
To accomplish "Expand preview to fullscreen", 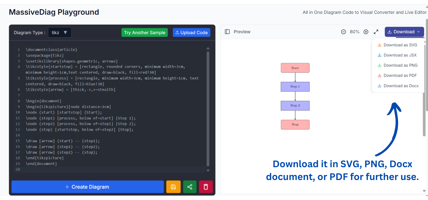I will click(x=376, y=32).
